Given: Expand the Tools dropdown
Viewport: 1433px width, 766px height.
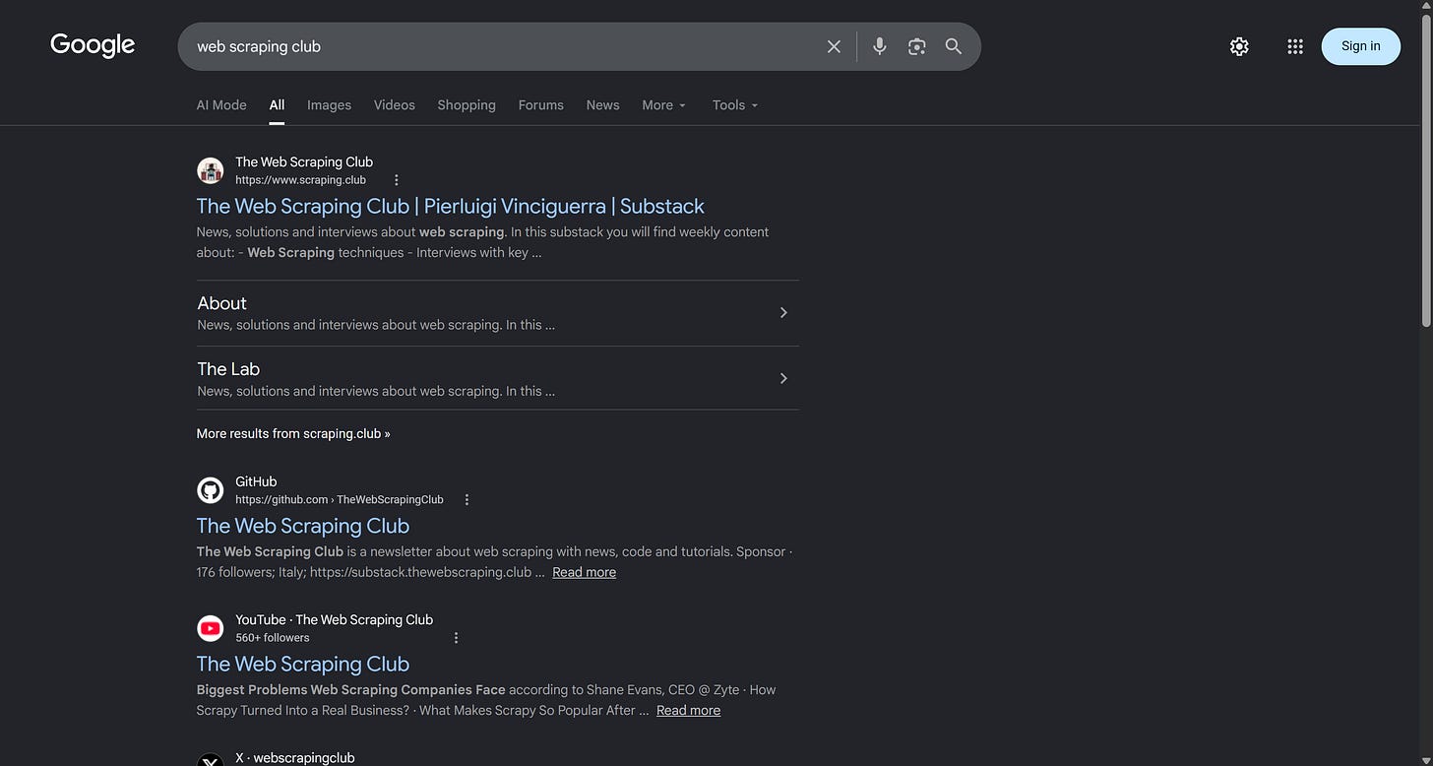Looking at the screenshot, I should click(x=735, y=105).
